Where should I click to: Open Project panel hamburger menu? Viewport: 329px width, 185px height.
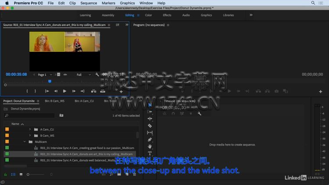[x=38, y=101]
